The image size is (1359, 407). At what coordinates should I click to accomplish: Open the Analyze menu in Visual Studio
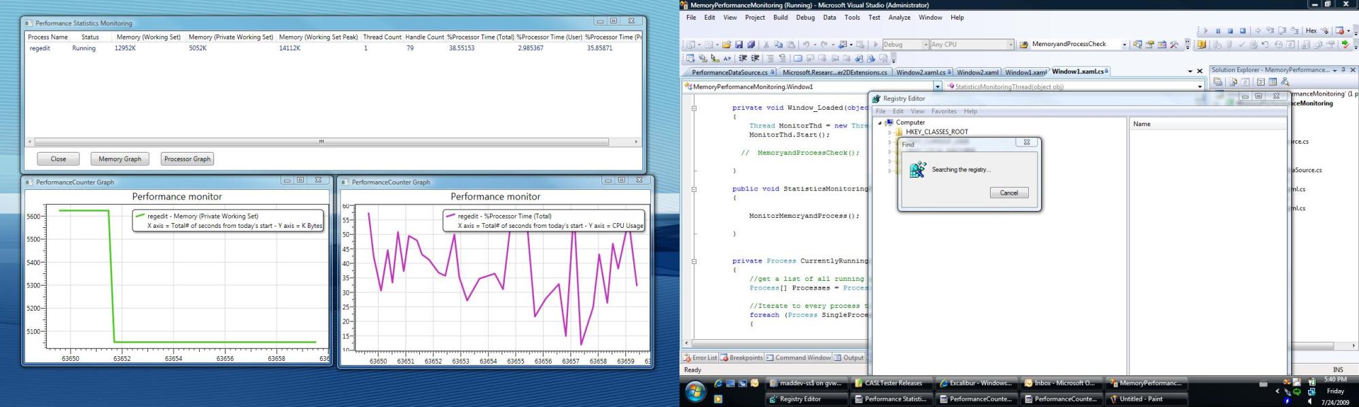[899, 18]
